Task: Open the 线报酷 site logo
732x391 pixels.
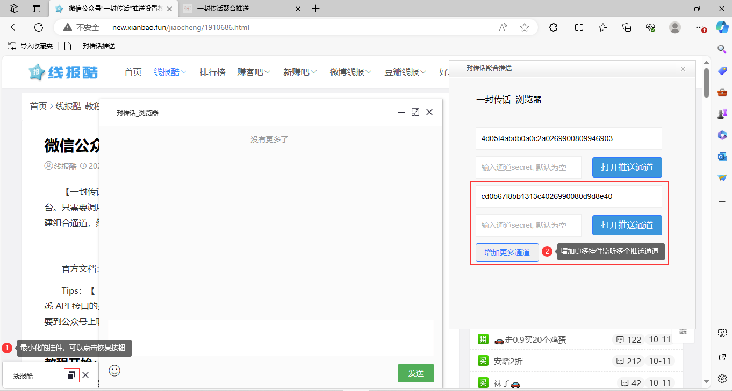Action: click(63, 72)
